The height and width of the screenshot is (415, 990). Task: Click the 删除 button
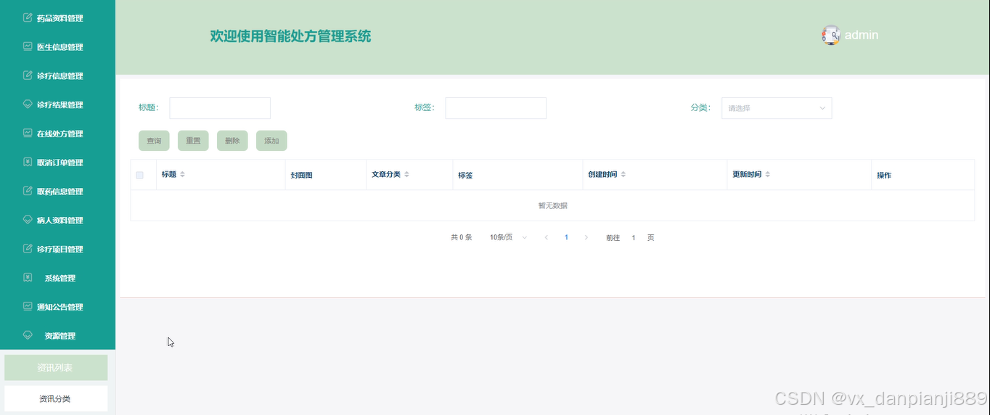tap(232, 141)
